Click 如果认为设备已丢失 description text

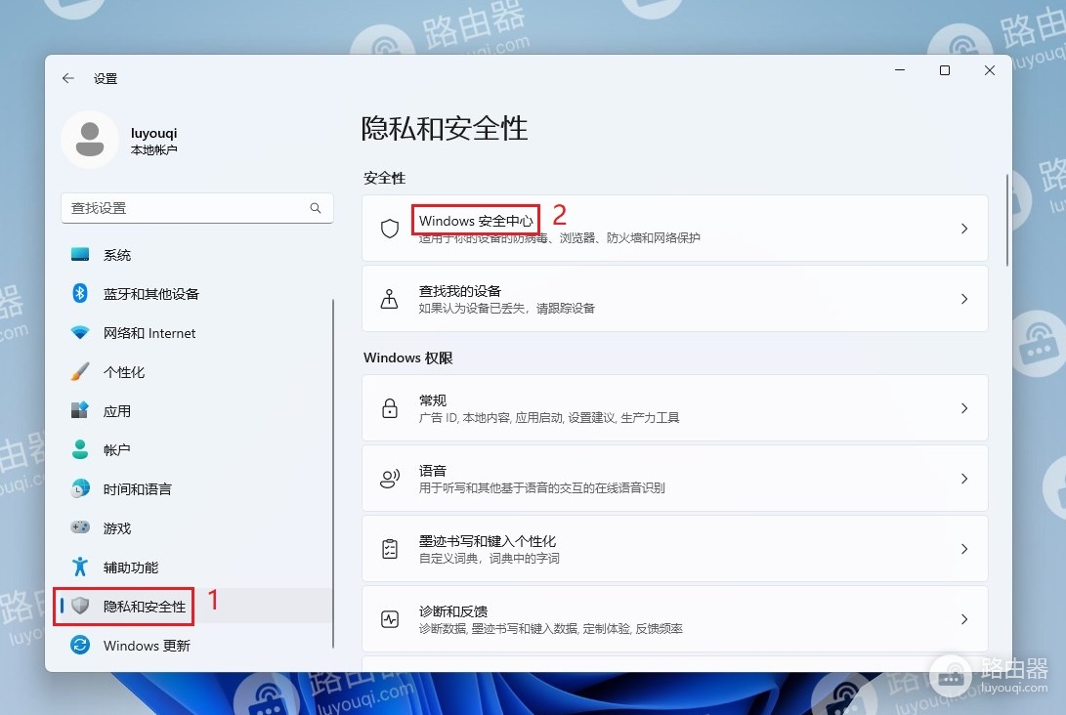click(x=506, y=308)
